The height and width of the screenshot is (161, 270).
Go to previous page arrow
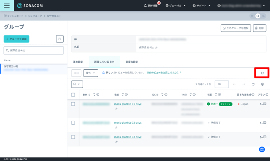click(x=234, y=84)
